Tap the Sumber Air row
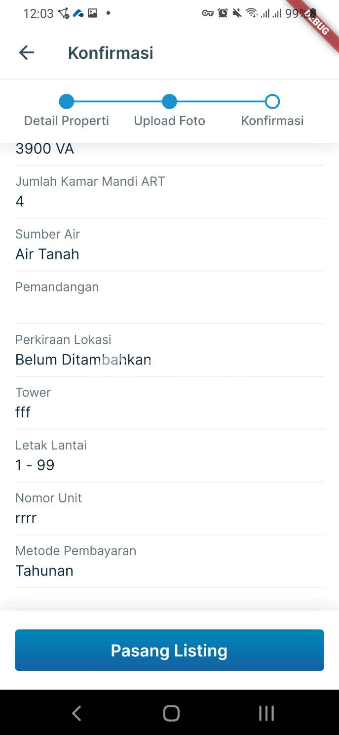This screenshot has height=735, width=339. [x=169, y=245]
